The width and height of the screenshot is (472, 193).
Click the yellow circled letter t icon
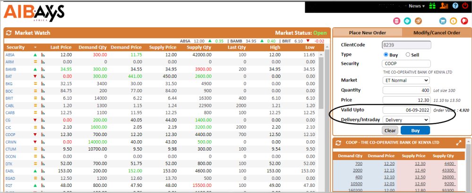tap(453, 21)
